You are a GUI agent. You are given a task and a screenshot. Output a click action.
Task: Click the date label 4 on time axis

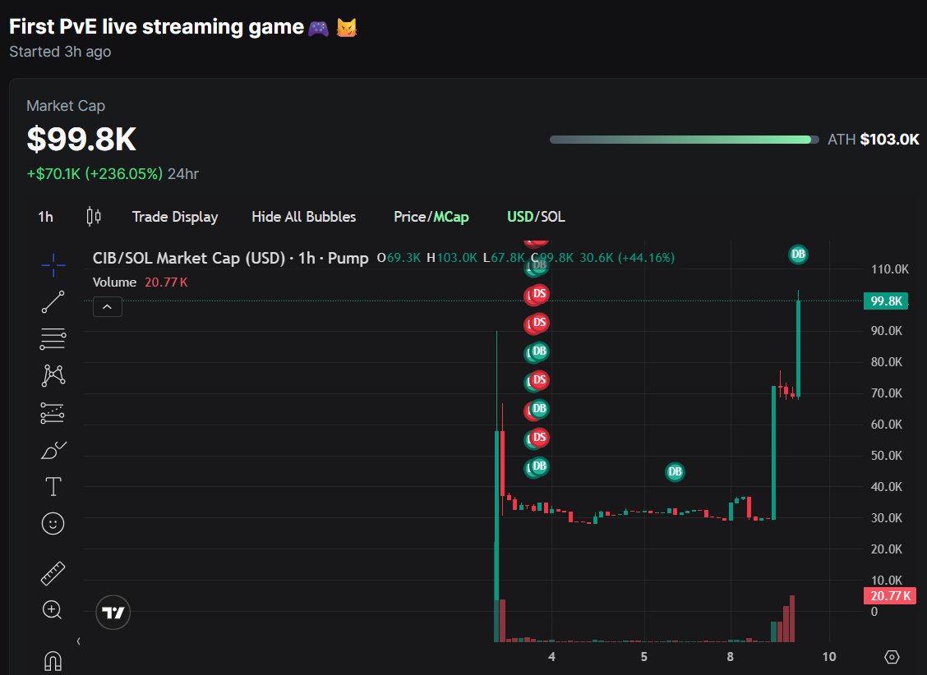pyautogui.click(x=551, y=657)
